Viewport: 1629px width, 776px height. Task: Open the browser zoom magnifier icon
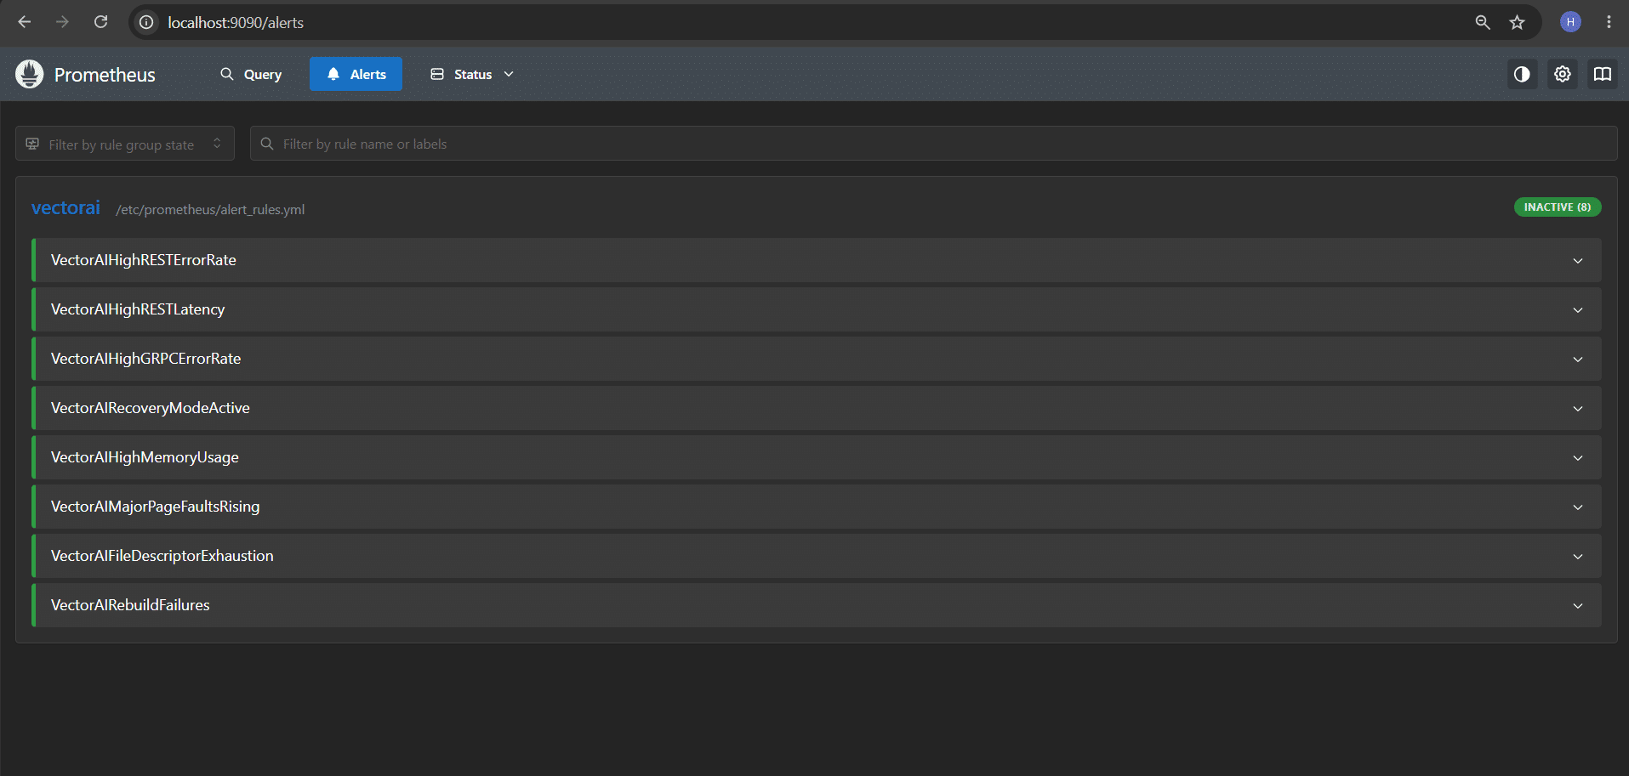click(1483, 22)
